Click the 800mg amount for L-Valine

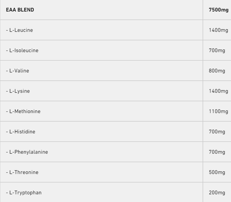(x=217, y=71)
